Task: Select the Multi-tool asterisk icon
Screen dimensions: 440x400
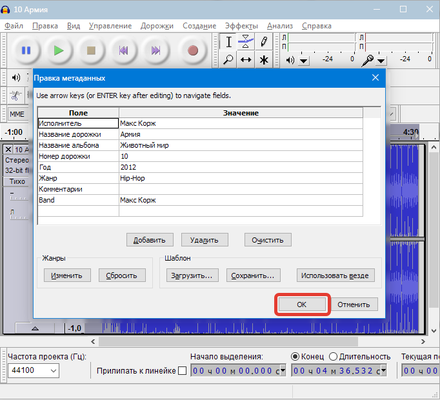Action: [263, 60]
